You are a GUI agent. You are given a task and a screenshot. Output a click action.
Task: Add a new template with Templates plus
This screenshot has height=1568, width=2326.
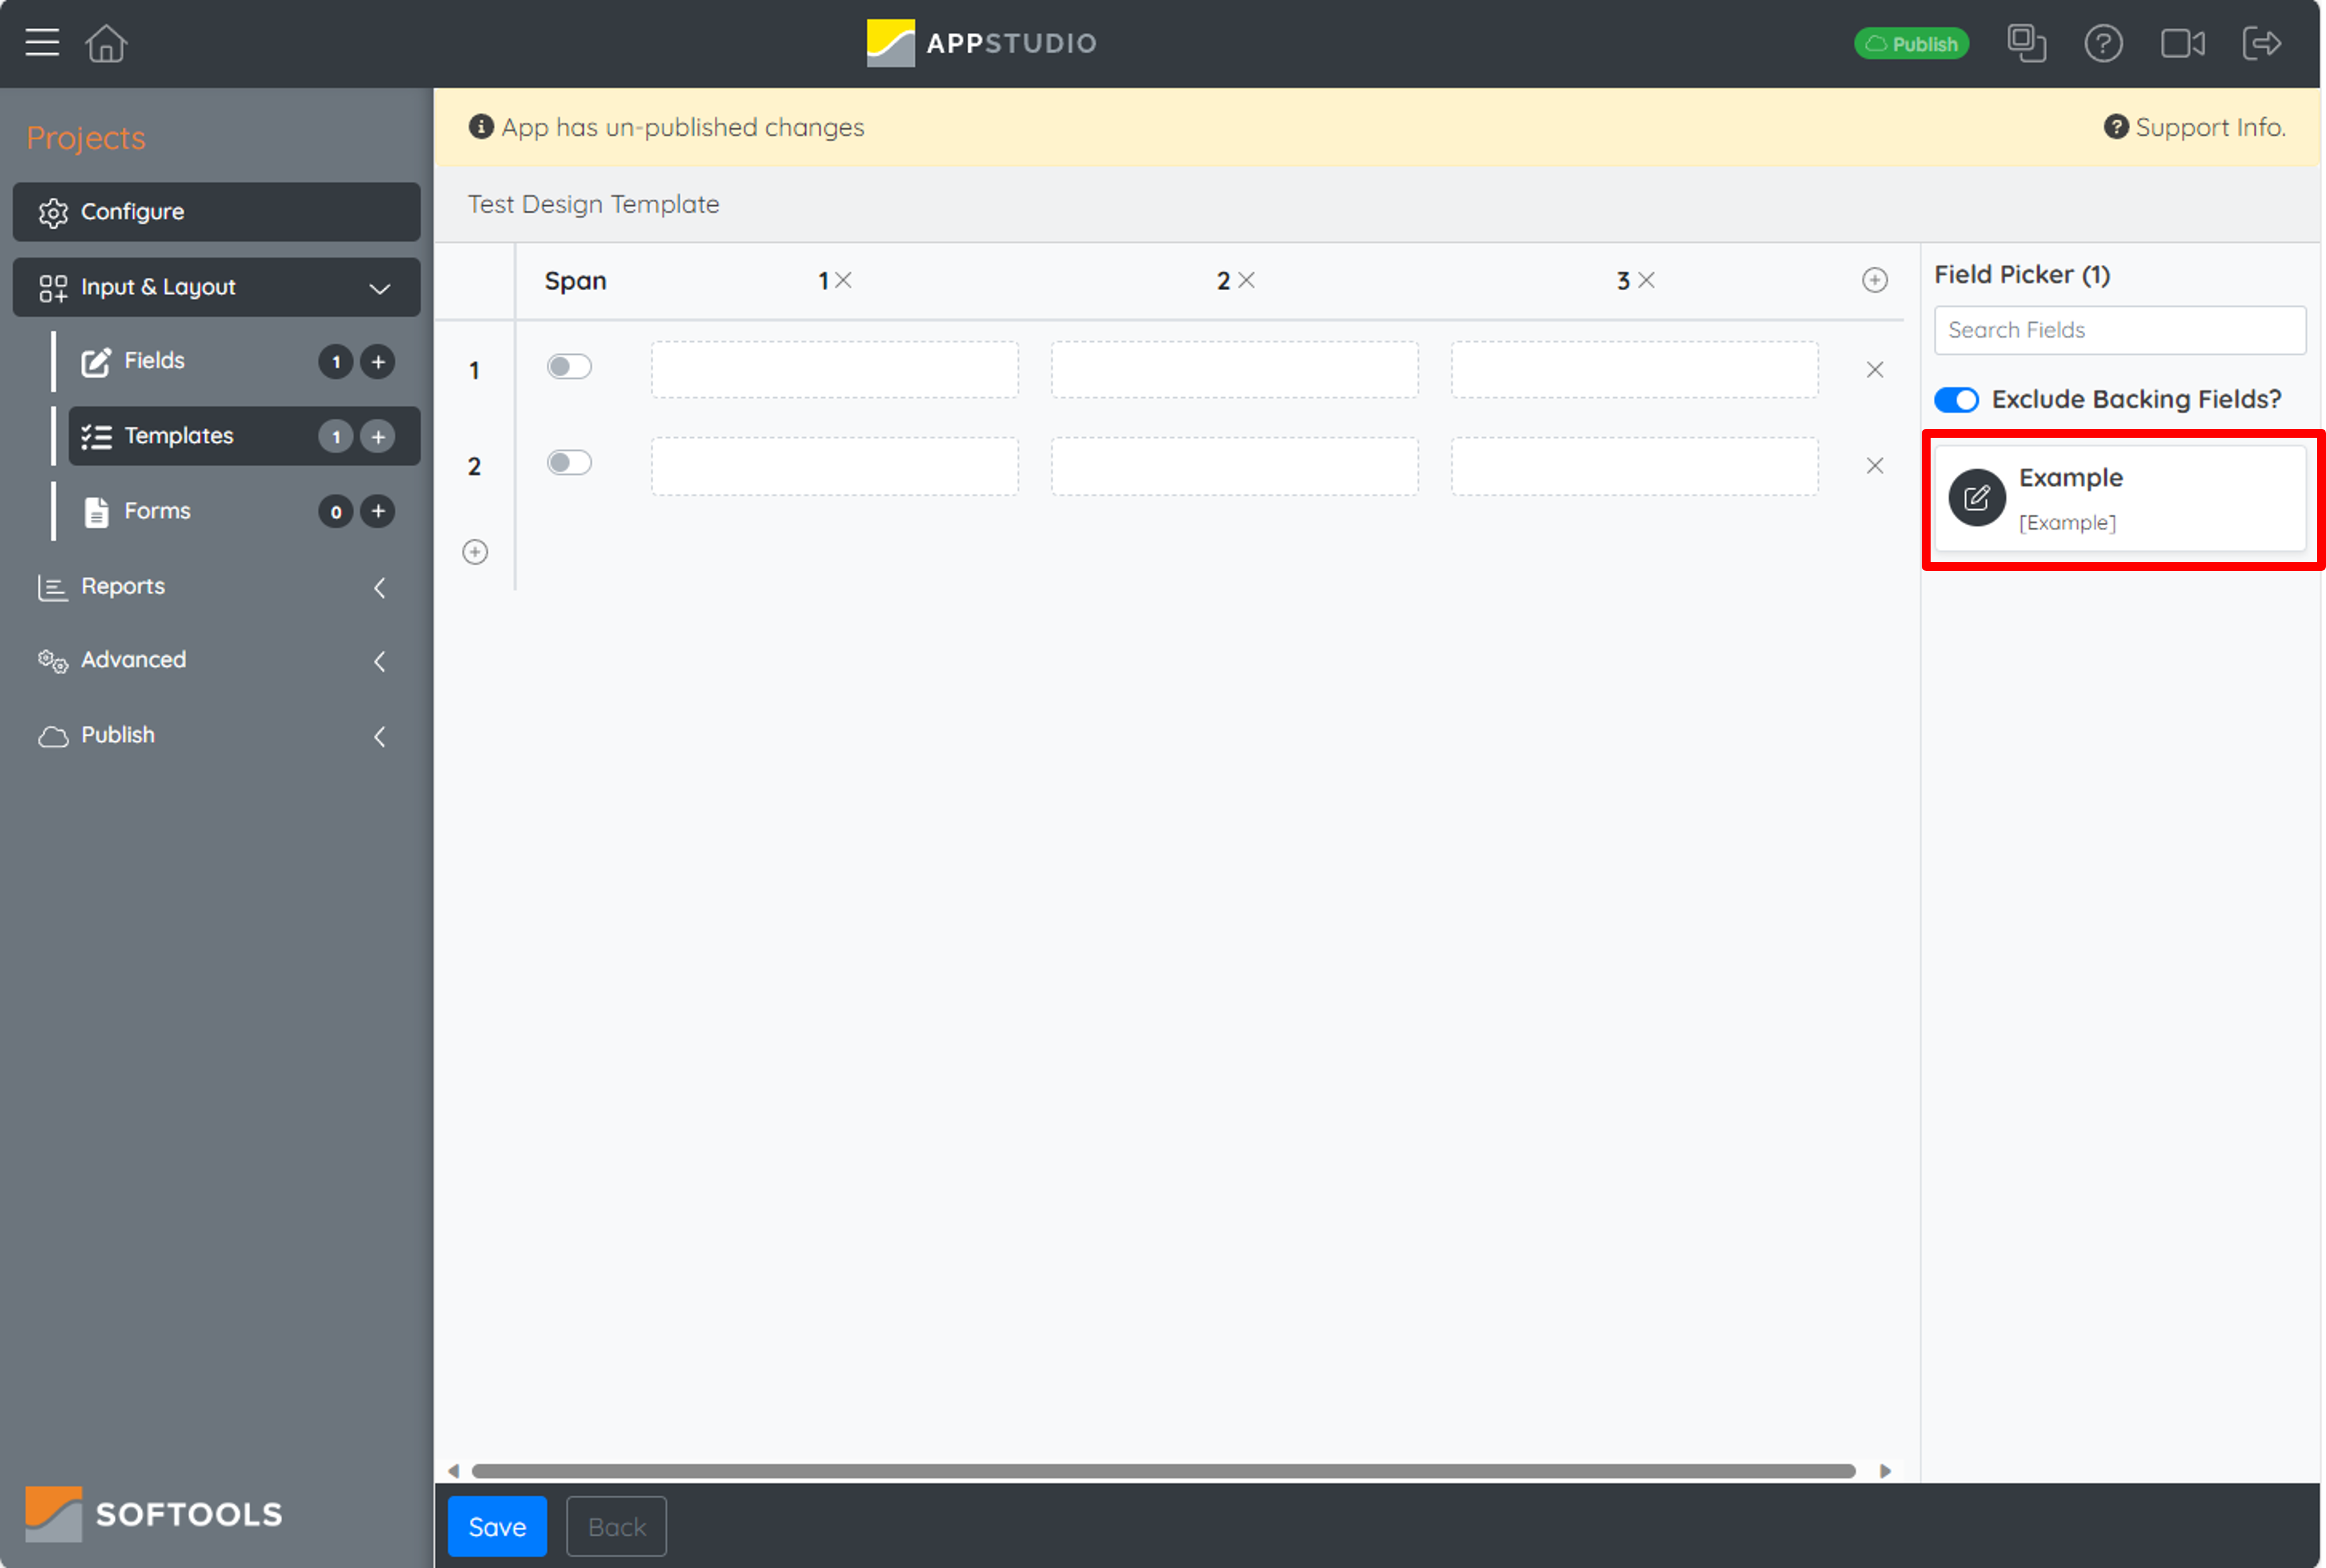point(378,436)
